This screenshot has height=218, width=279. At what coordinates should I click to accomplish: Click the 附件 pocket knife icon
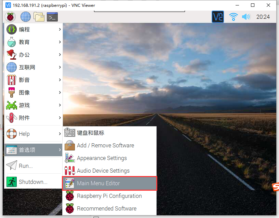point(12,118)
